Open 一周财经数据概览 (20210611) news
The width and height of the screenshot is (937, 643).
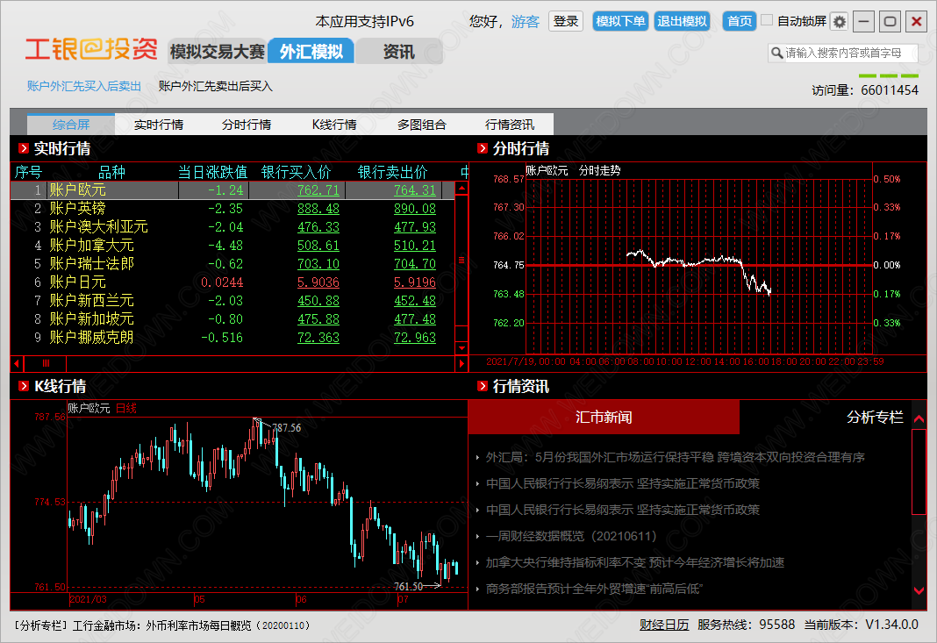click(571, 536)
